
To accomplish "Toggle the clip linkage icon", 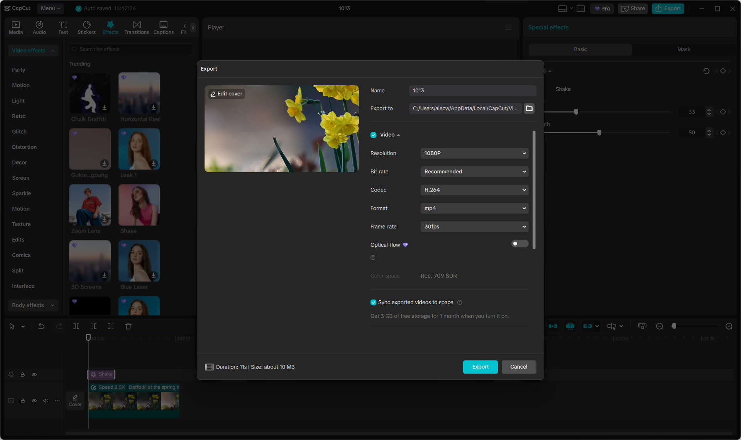I will point(587,326).
